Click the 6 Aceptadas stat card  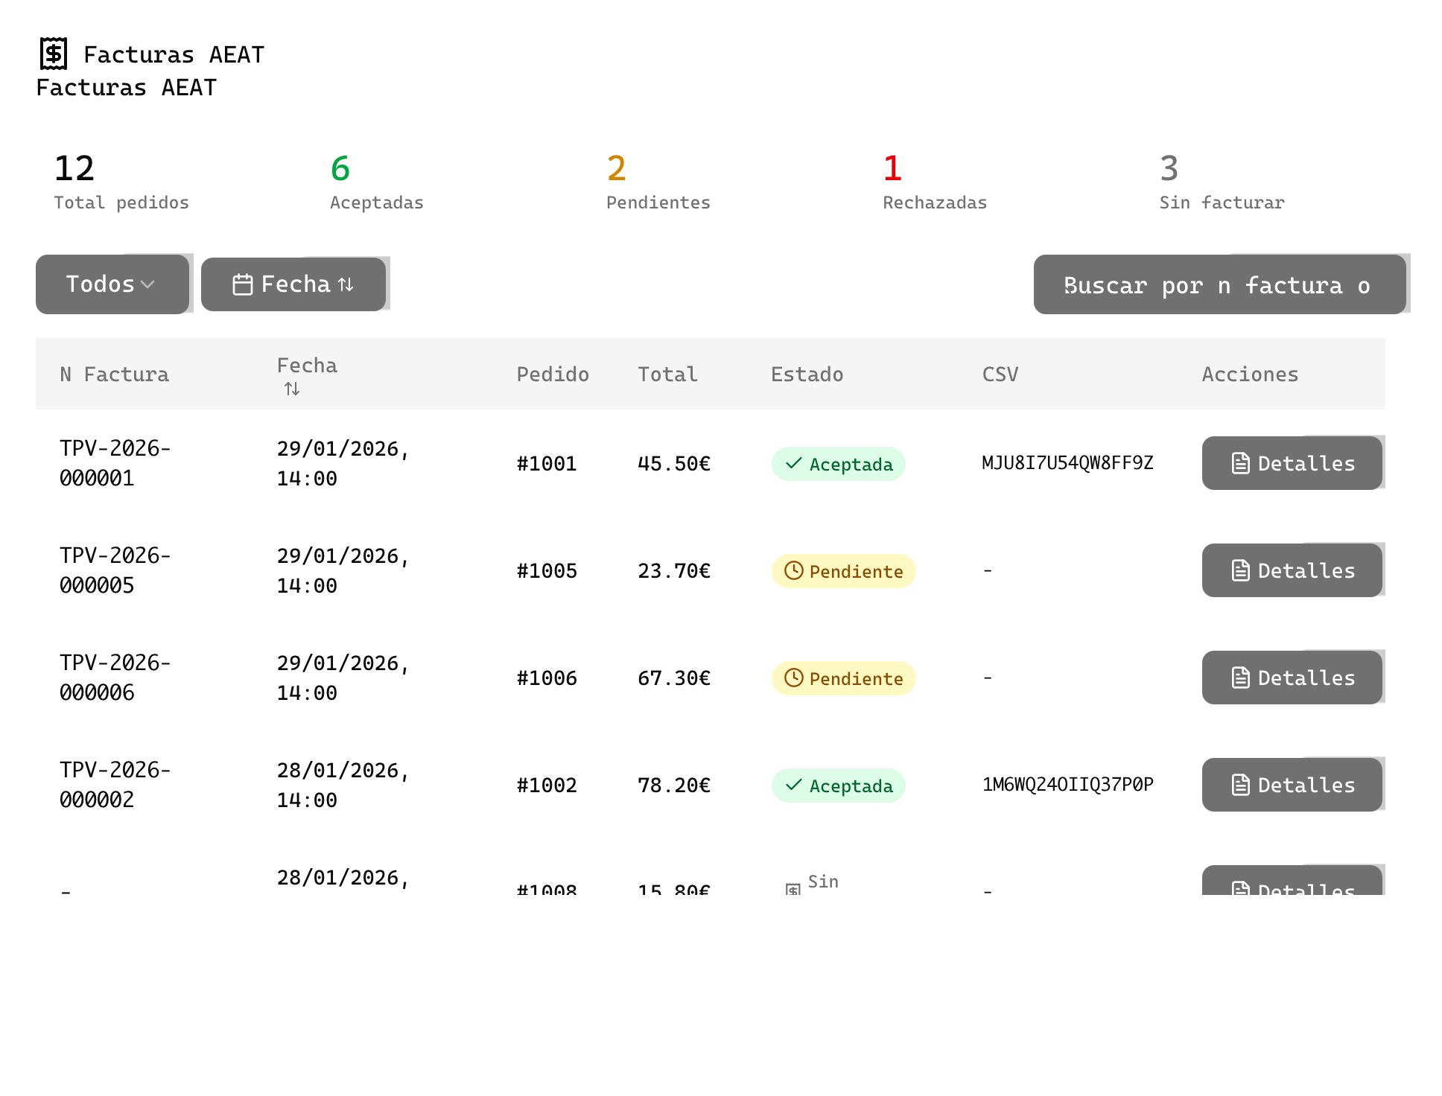point(377,182)
